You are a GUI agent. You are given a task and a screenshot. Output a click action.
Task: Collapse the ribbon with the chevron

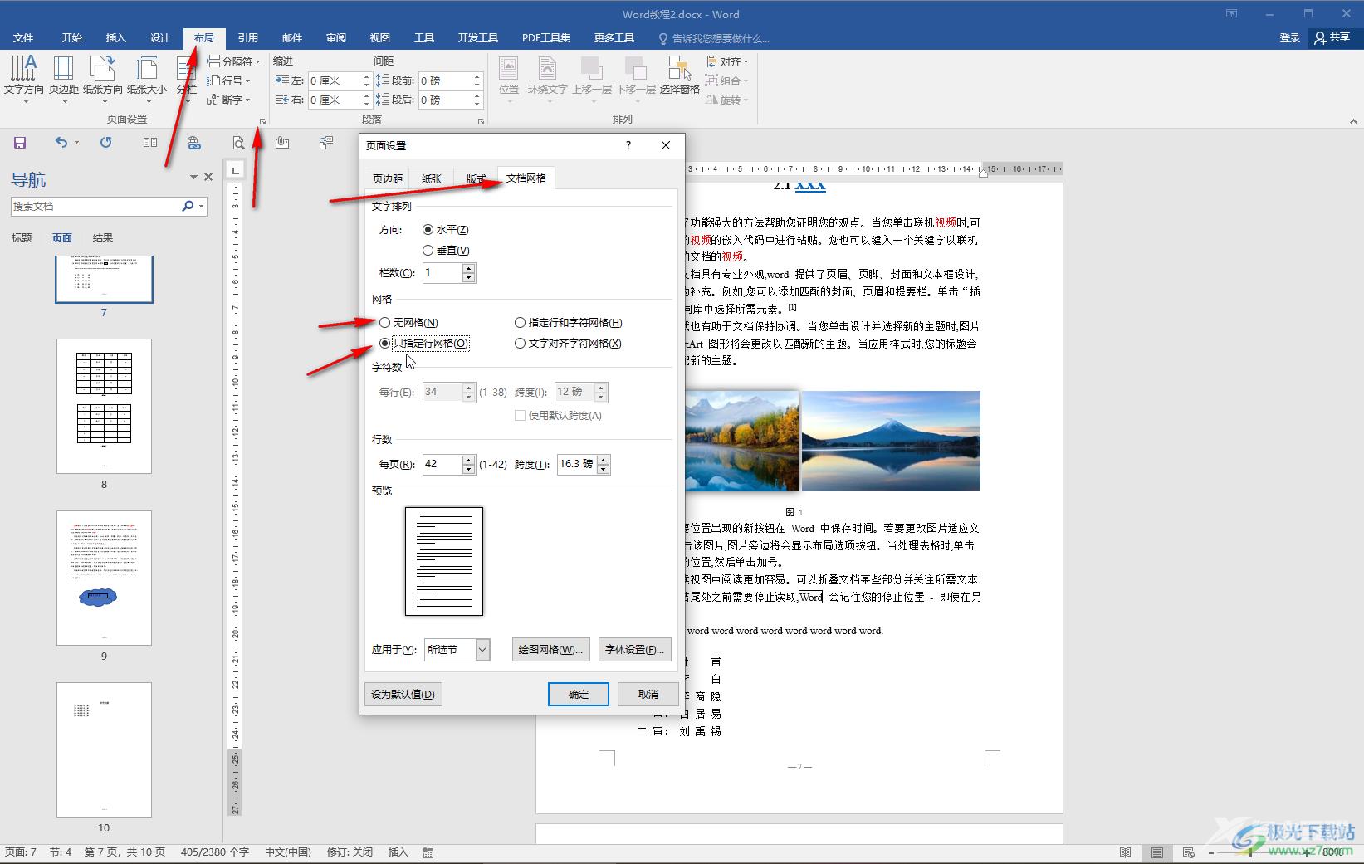point(1353,121)
